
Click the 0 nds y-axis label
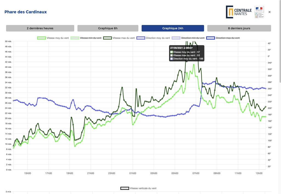point(9,170)
